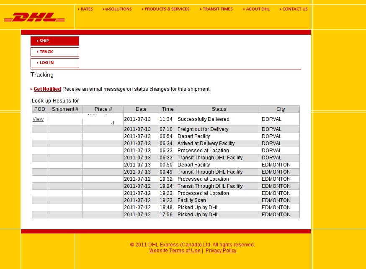Click the Shipment # column header
Image resolution: width=366 pixels, height=269 pixels.
pyautogui.click(x=65, y=109)
